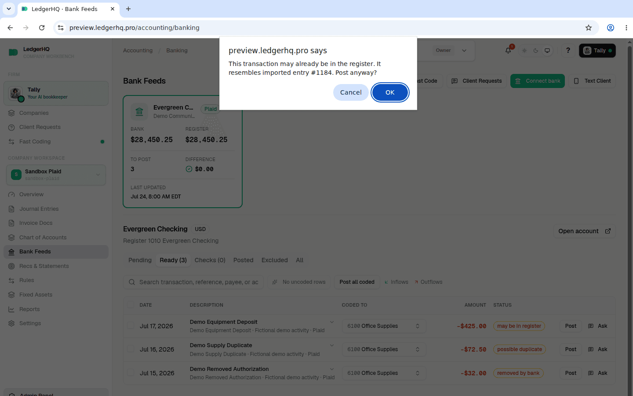This screenshot has width=633, height=396.
Task: Post the Demo Supply Duplicate transaction
Action: coord(571,349)
